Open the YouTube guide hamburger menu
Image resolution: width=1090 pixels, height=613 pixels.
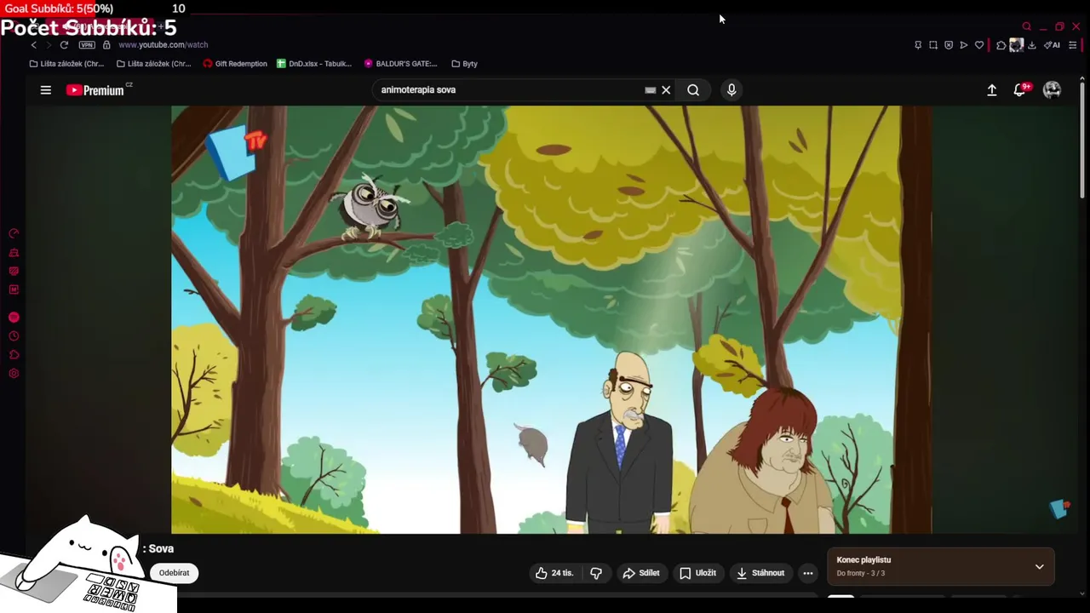coord(46,90)
